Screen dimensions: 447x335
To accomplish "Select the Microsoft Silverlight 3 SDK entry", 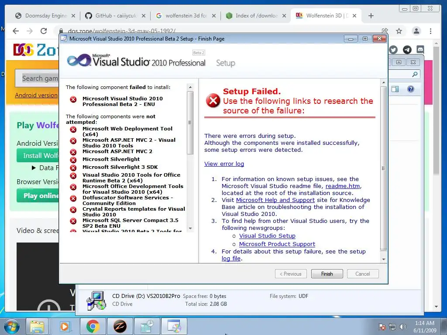I will [120, 167].
